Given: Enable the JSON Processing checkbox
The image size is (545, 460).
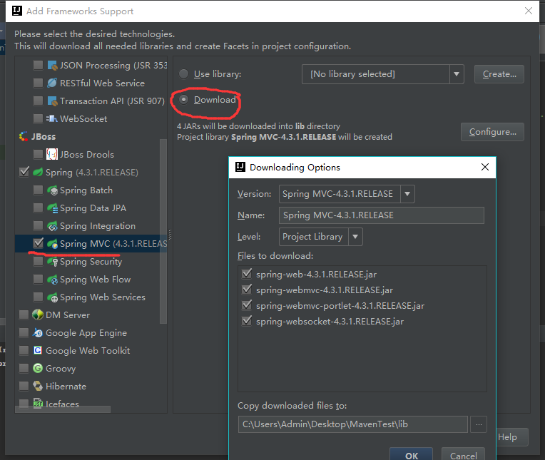Looking at the screenshot, I should (x=38, y=66).
